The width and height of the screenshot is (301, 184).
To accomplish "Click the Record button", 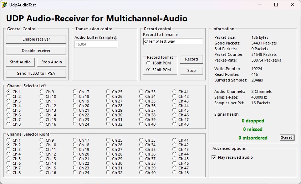I will [x=192, y=59].
